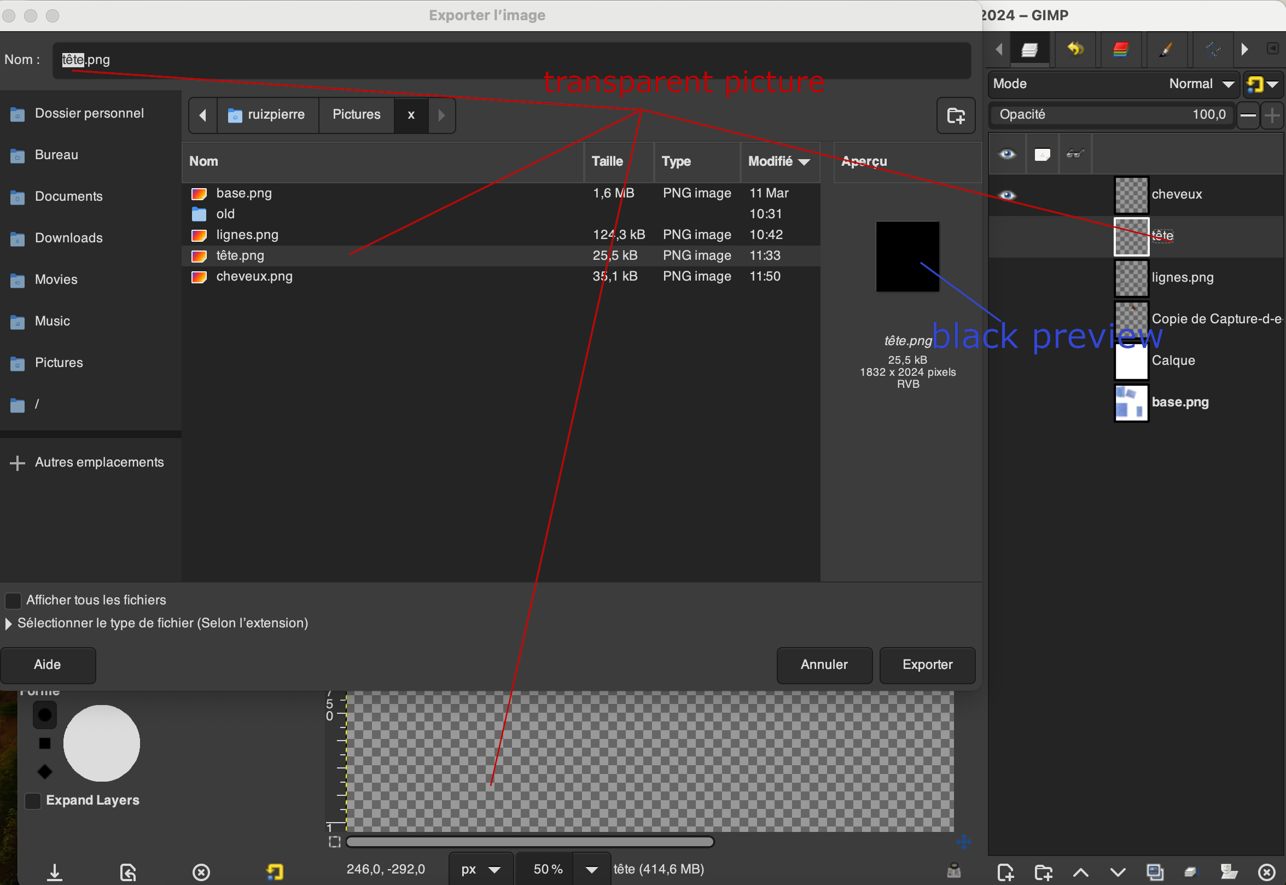Expand Sélectionner le type de fichier section

click(x=8, y=623)
